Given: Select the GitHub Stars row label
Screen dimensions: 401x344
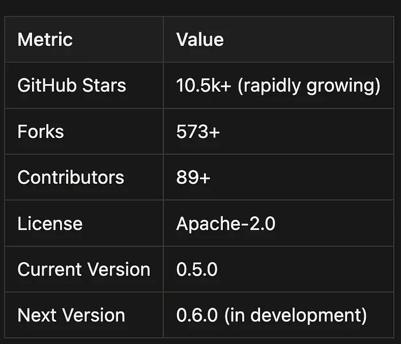Looking at the screenshot, I should (72, 86).
